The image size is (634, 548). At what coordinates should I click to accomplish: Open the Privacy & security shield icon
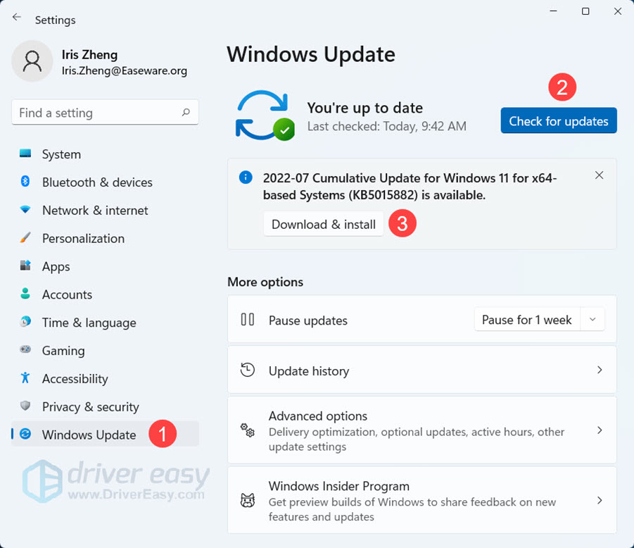pyautogui.click(x=24, y=406)
